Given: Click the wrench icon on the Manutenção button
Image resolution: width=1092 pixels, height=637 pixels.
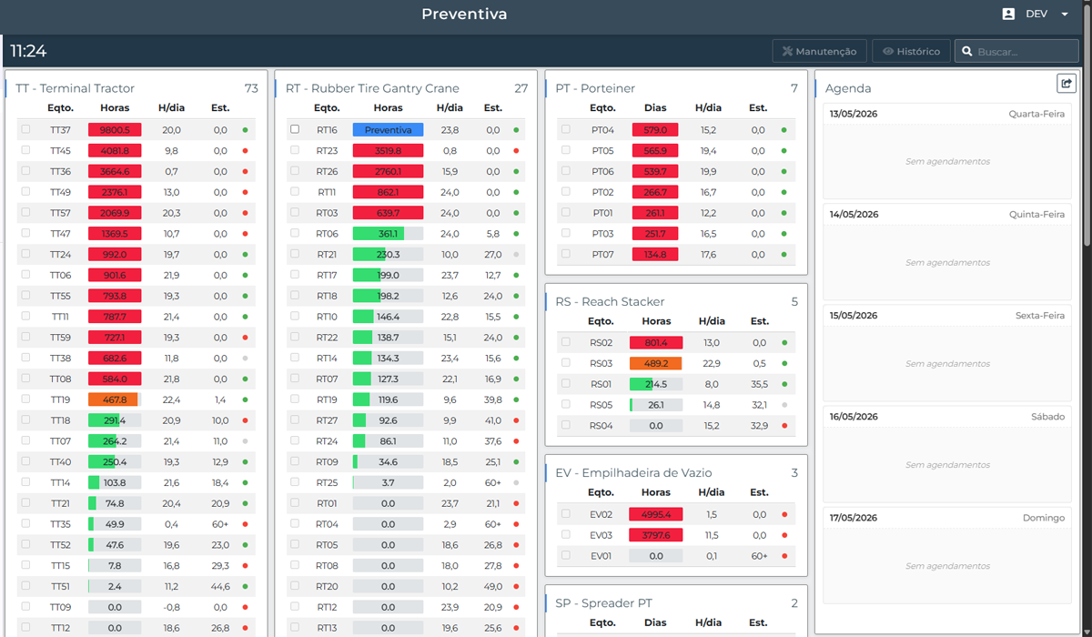Looking at the screenshot, I should click(788, 52).
